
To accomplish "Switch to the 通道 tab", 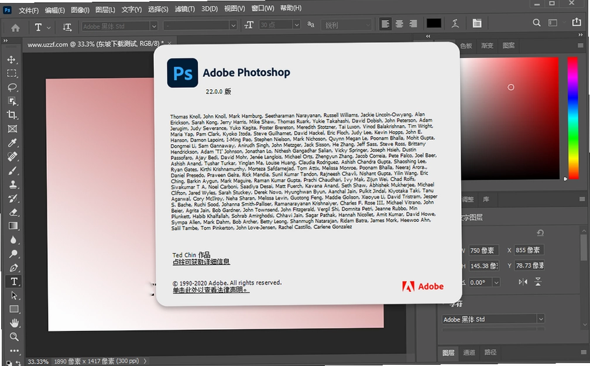I will (469, 352).
